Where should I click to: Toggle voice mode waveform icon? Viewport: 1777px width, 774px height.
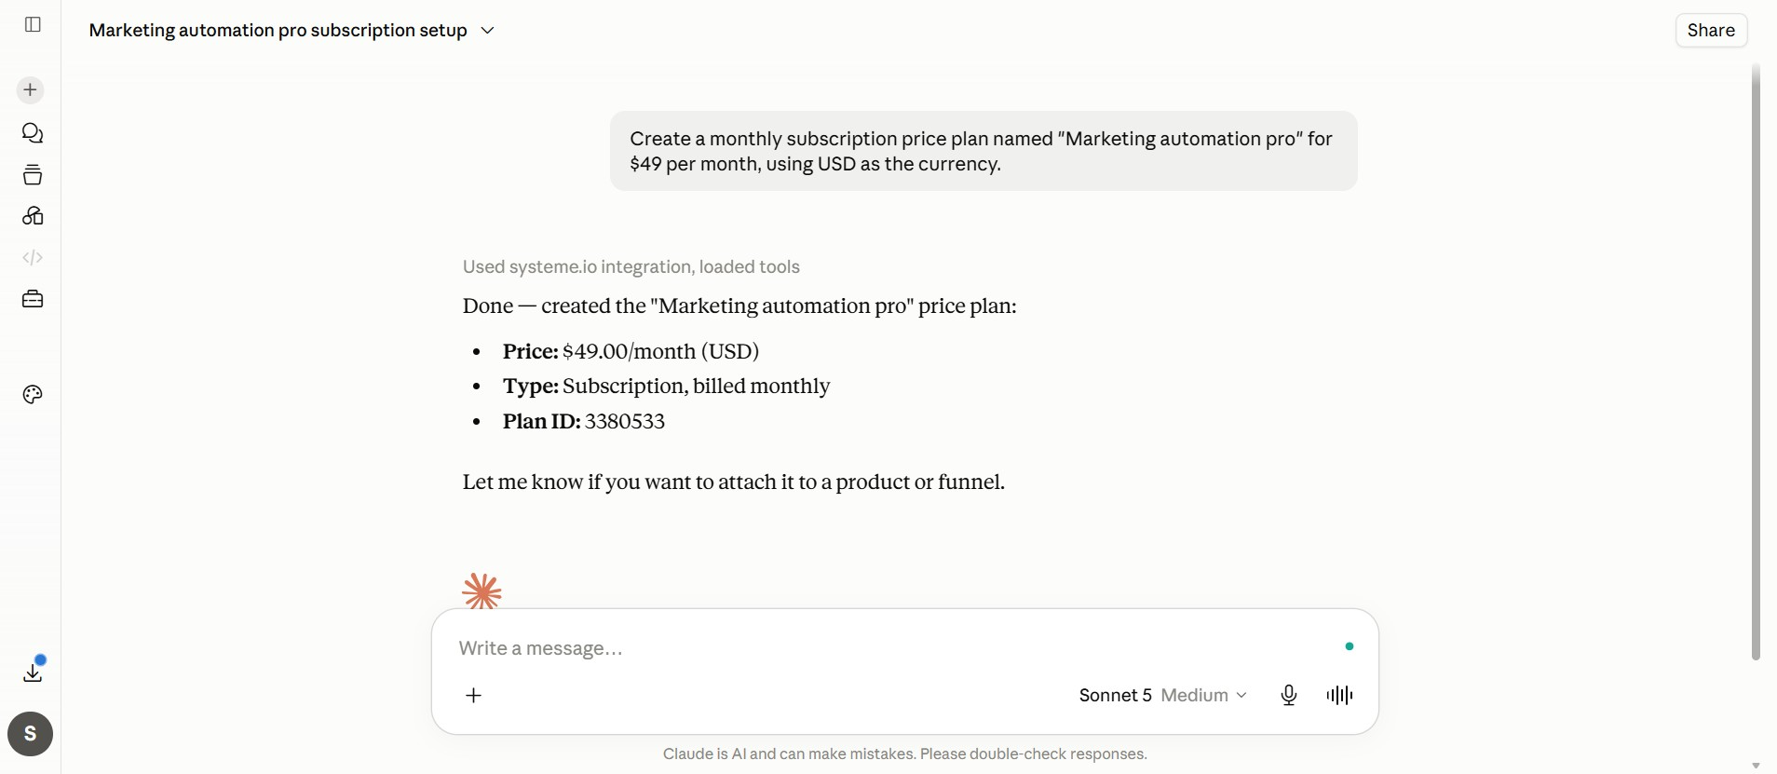(x=1339, y=696)
